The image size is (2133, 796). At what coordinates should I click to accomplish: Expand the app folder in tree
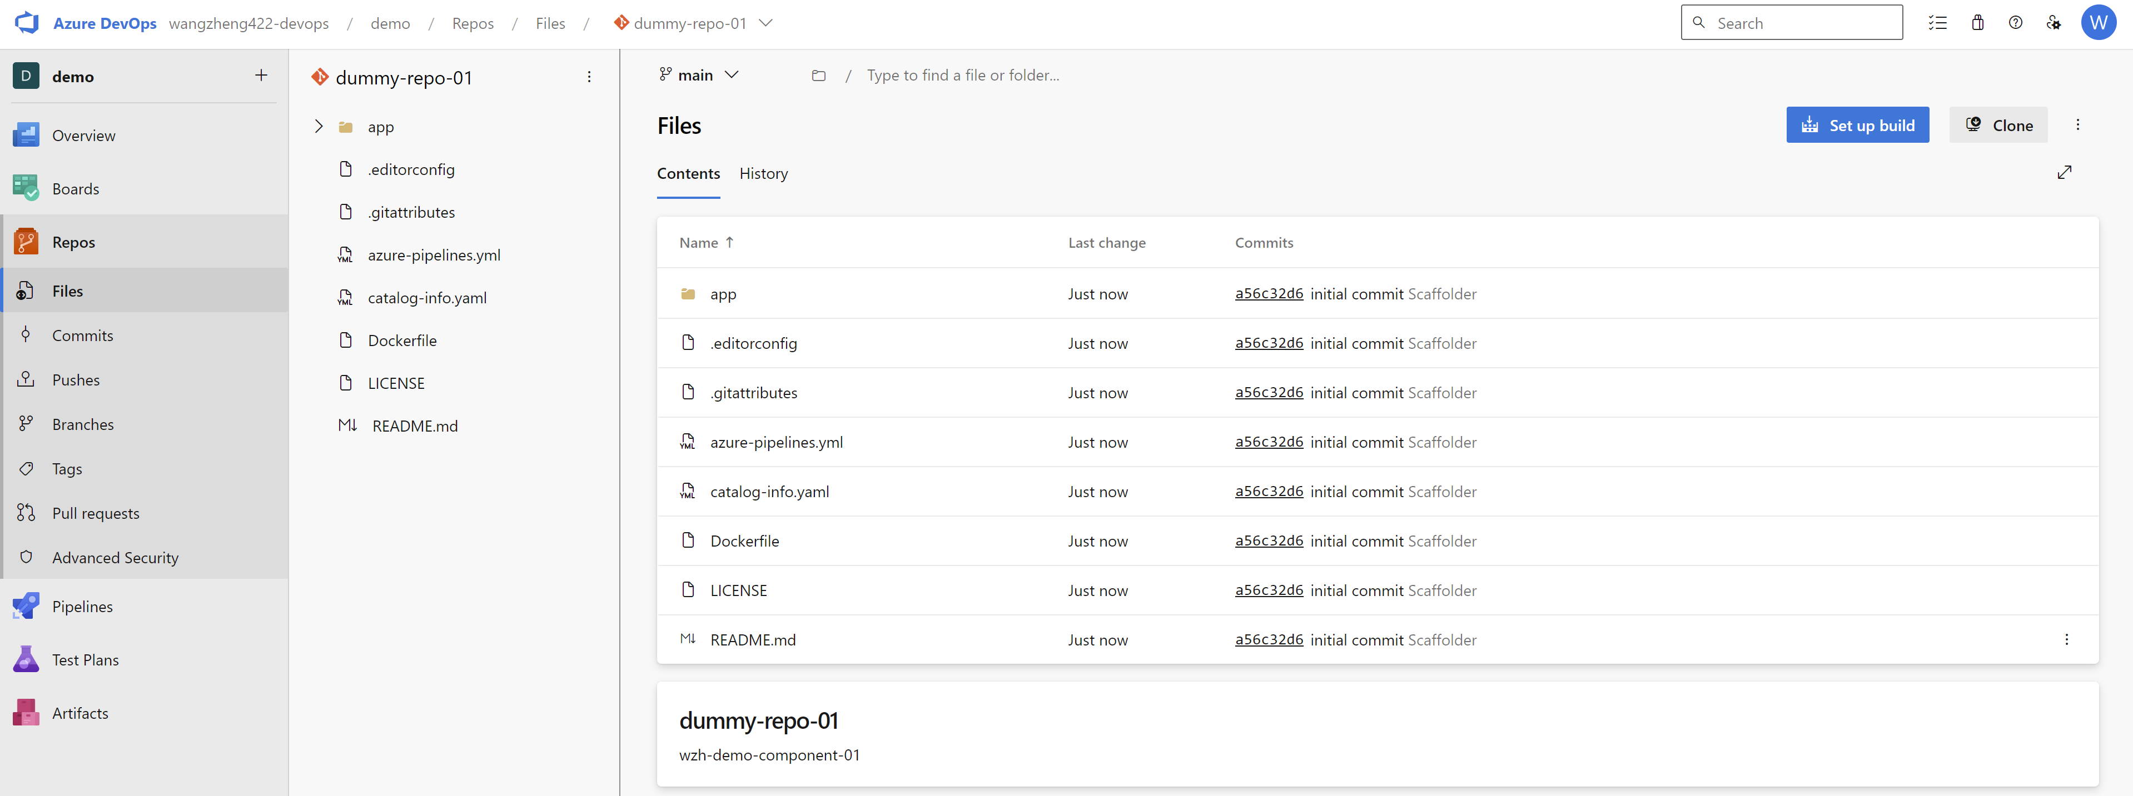pos(319,127)
